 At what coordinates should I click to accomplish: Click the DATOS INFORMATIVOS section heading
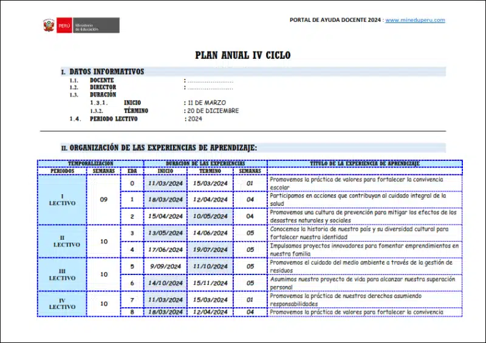pyautogui.click(x=106, y=72)
